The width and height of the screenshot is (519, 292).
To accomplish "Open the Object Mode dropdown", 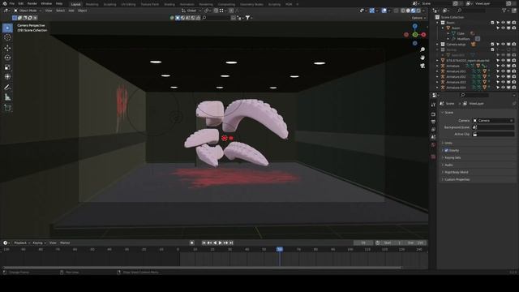I will (x=28, y=11).
